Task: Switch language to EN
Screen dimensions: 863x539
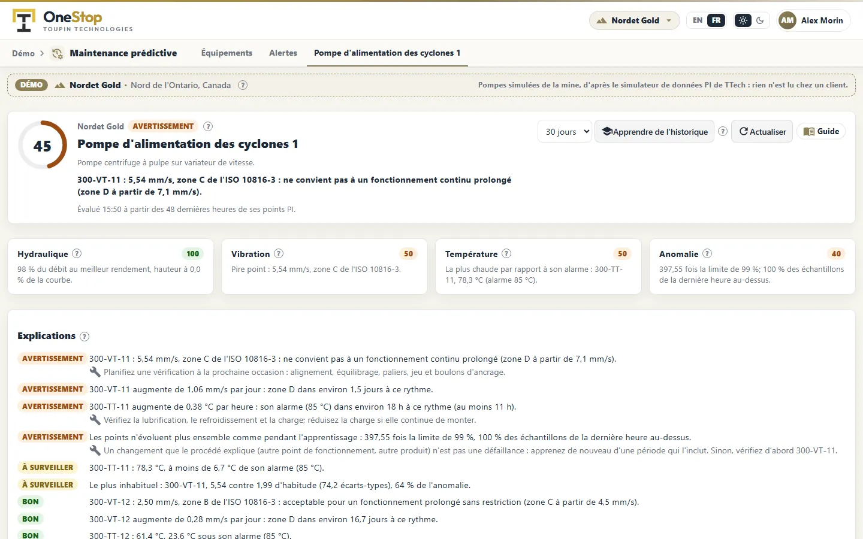Action: [698, 20]
